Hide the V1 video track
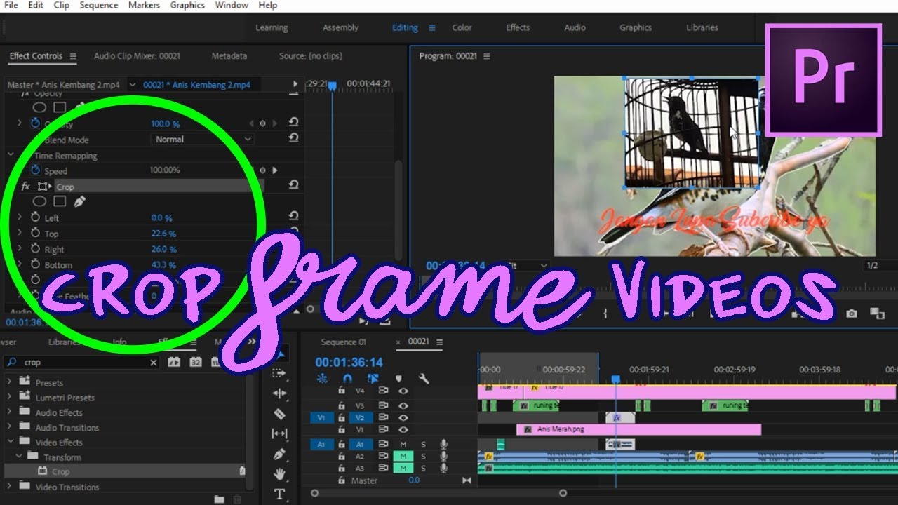898x505 pixels. coord(403,429)
